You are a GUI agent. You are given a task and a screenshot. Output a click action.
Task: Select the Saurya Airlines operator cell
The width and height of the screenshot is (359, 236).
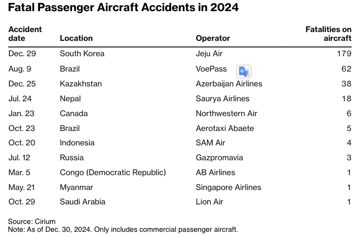pos(223,98)
